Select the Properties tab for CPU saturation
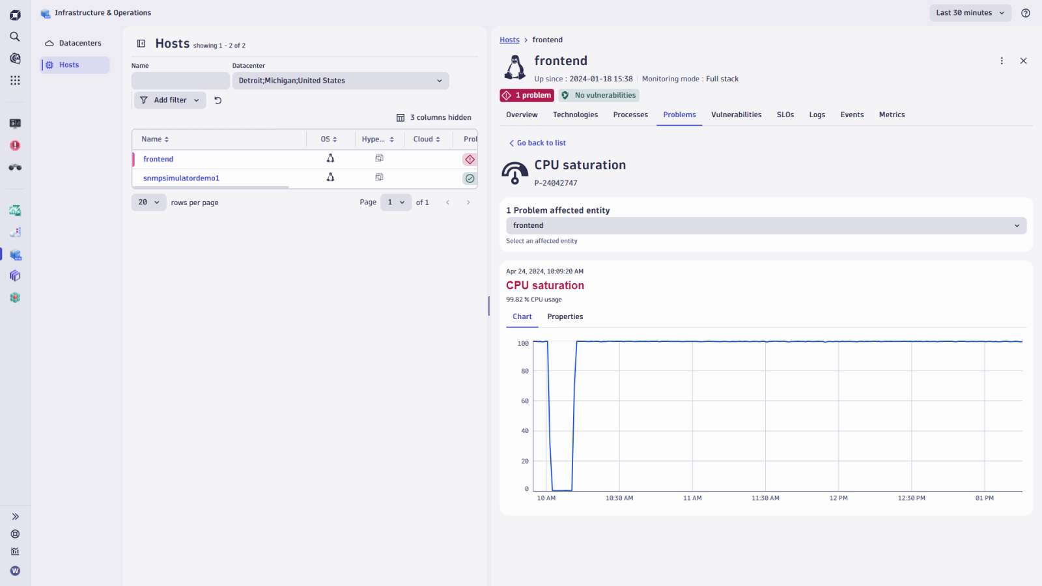Image resolution: width=1042 pixels, height=586 pixels. [x=565, y=316]
